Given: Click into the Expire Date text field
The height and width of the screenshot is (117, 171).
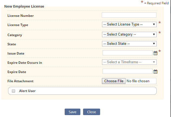Looking at the screenshot, I should click(x=127, y=71).
